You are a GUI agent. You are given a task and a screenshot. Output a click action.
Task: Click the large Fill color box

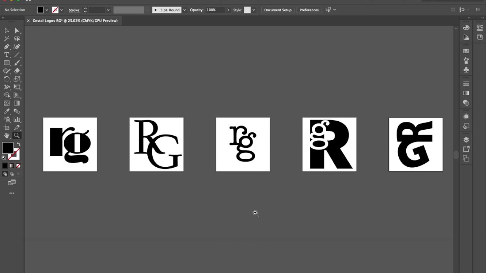click(x=8, y=148)
